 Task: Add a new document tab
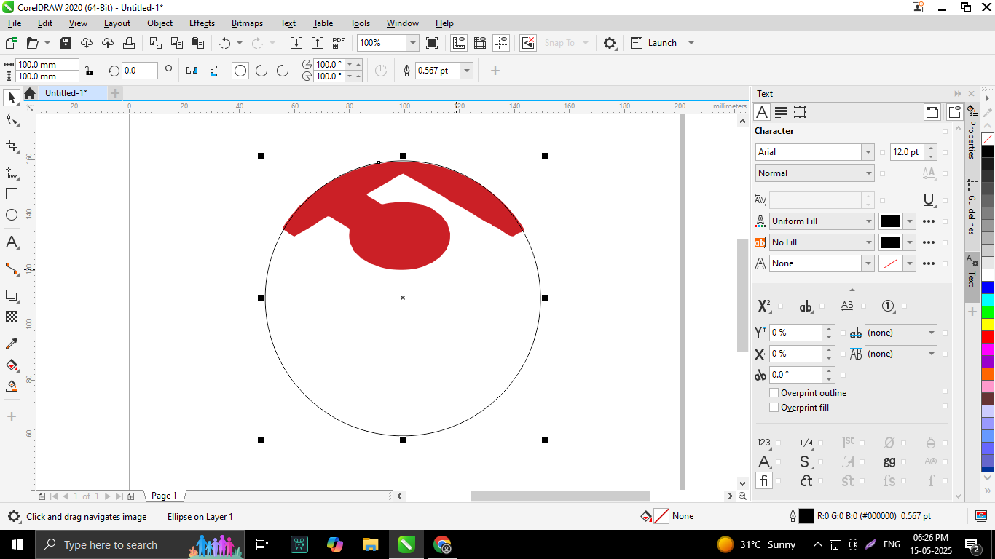115,93
